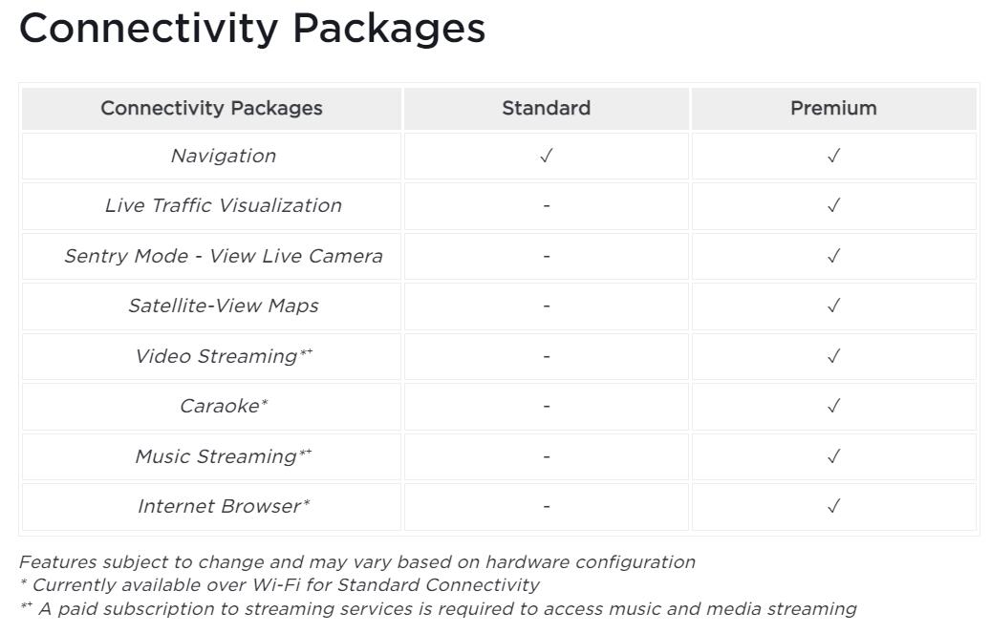Click Sentry Mode - View Live Camera label
The image size is (991, 633).
(223, 256)
